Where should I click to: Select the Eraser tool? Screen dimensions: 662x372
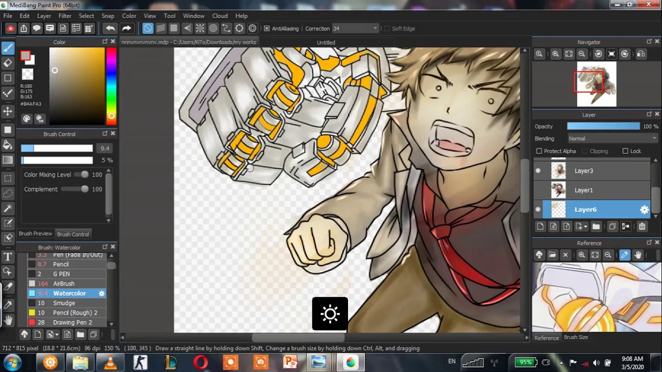click(8, 63)
